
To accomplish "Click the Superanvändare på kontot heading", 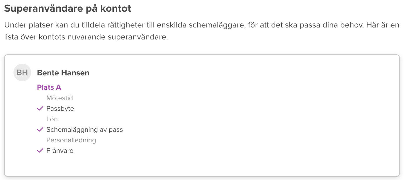I will [x=67, y=8].
